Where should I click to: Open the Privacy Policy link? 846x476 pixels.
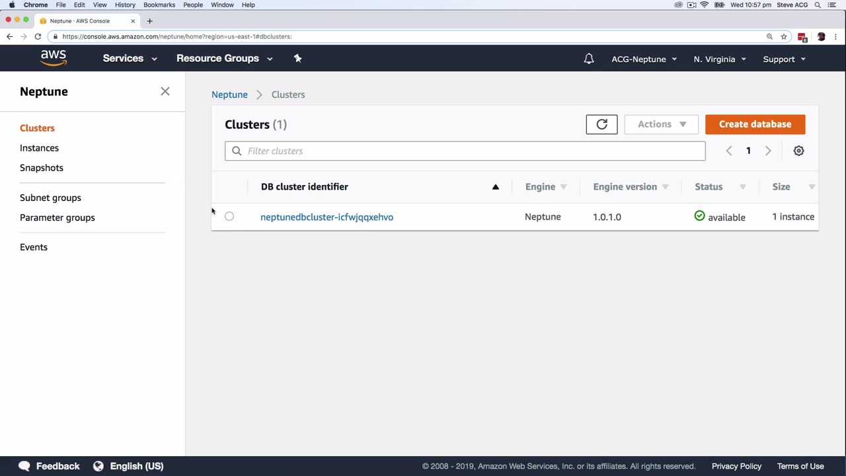(x=736, y=466)
